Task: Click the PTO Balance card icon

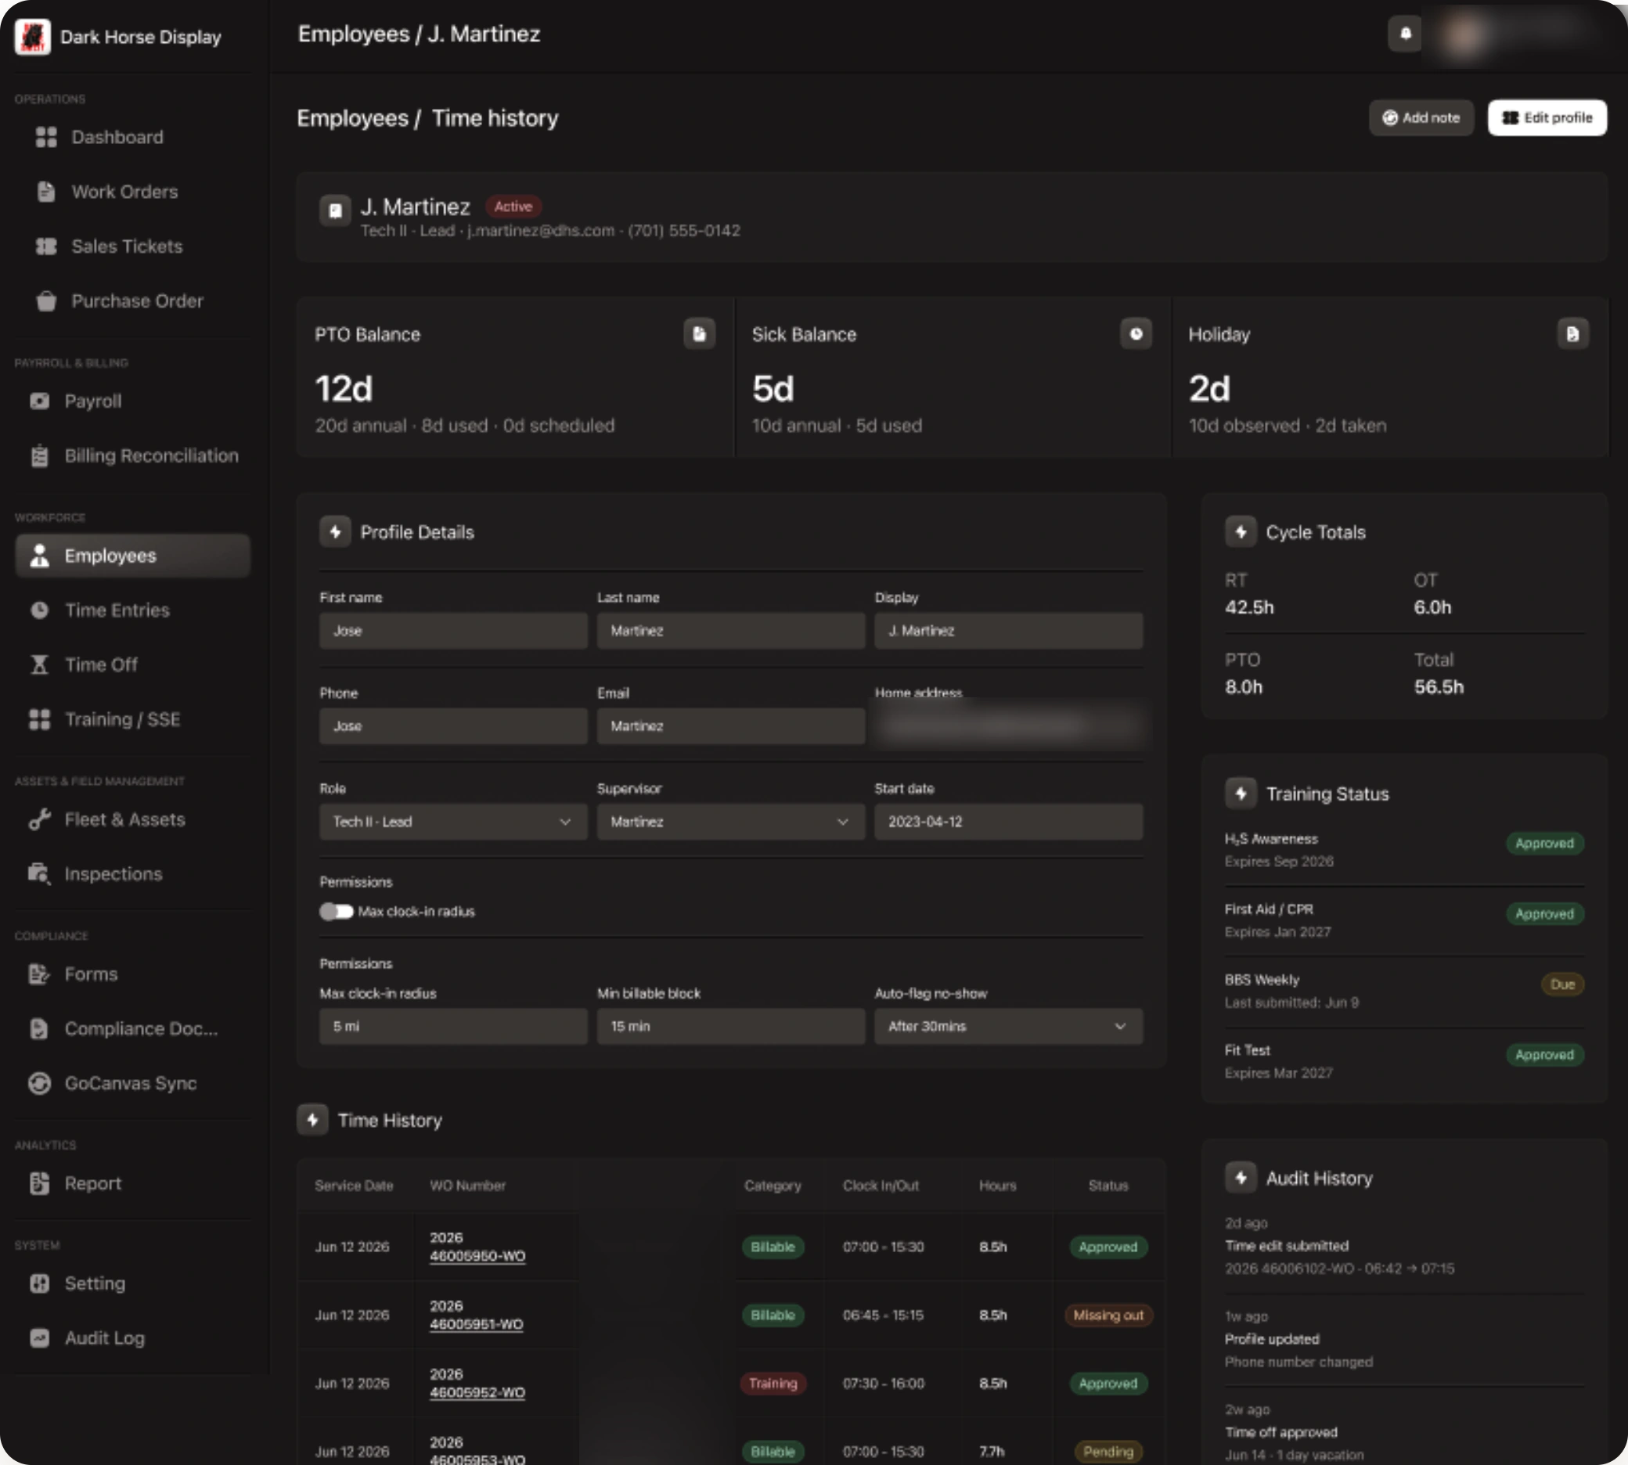Action: click(x=699, y=334)
